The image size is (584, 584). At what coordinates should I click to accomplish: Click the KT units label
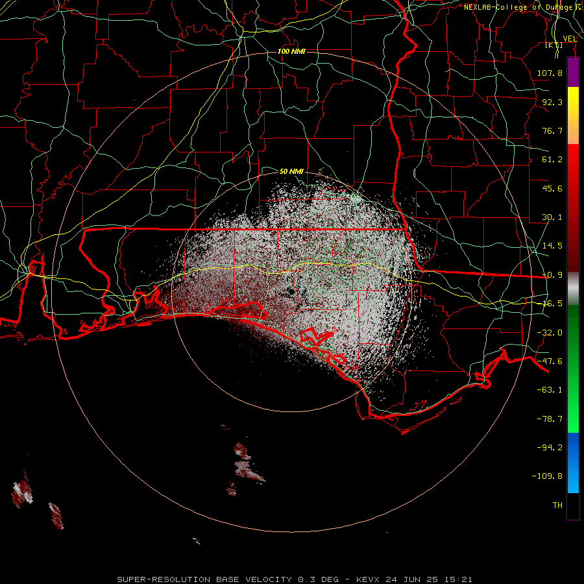click(x=554, y=45)
